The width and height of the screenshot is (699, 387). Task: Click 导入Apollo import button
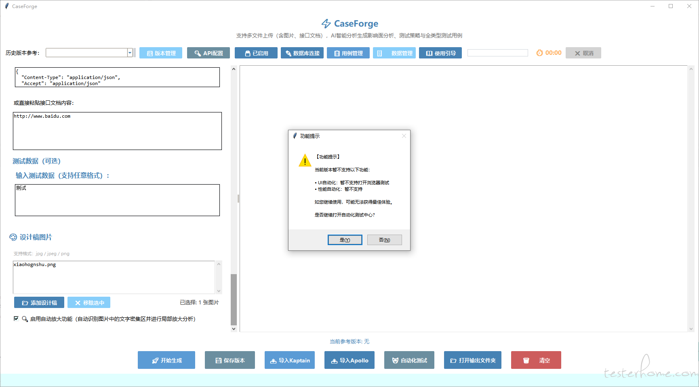349,360
